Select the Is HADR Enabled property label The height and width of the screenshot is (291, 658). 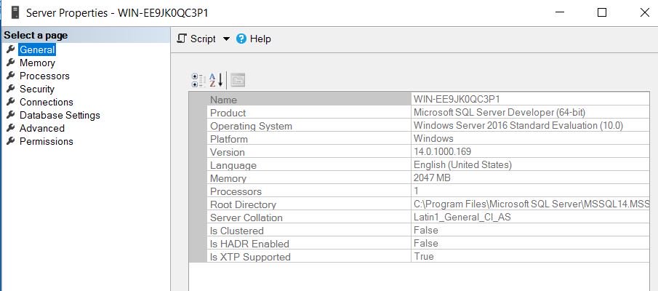(x=249, y=243)
